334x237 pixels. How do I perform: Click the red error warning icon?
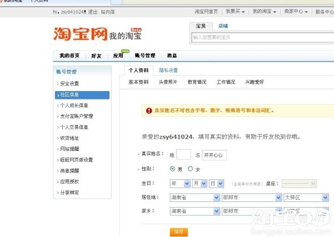pyautogui.click(x=149, y=111)
